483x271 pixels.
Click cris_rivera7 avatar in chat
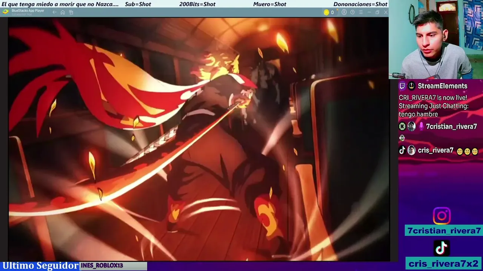pyautogui.click(x=411, y=151)
